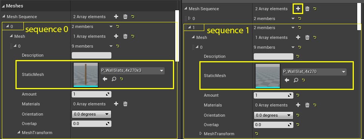This screenshot has width=364, height=139.
Task: Use selected asset for P_WallSlat_4x270 mesh
Action: click(x=287, y=80)
